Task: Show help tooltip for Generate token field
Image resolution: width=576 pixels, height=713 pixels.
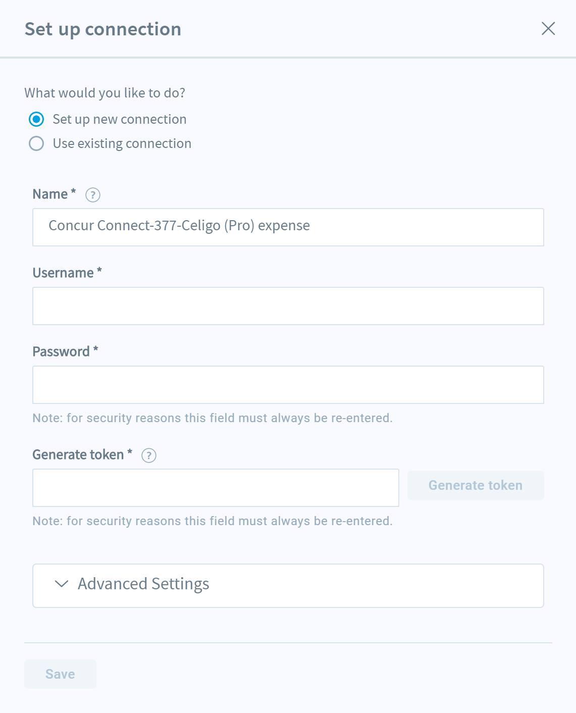Action: tap(149, 455)
